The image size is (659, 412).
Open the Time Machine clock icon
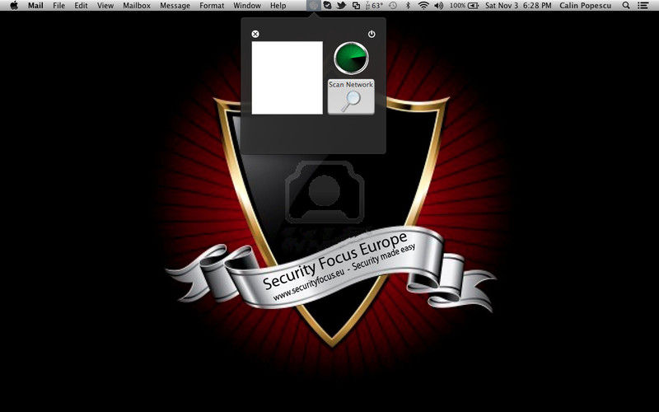coord(393,6)
